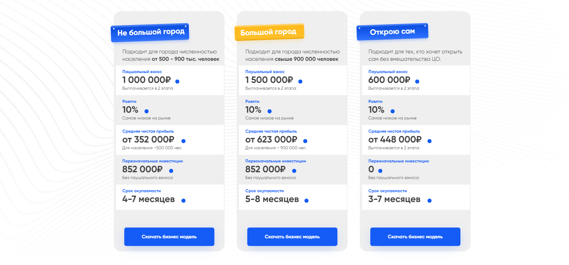The height and width of the screenshot is (265, 569).
Task: Click the info dot next to от 448 000₽
Action: pyautogui.click(x=429, y=141)
